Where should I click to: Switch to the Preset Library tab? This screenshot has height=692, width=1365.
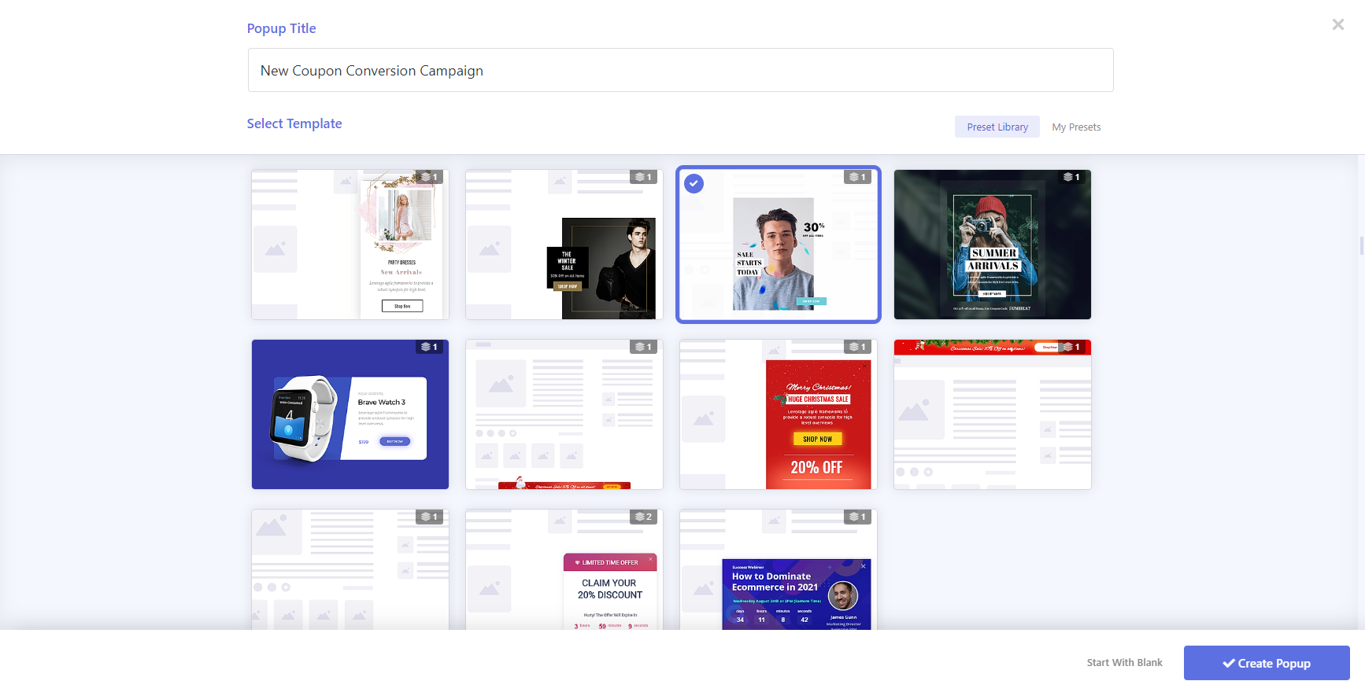[x=997, y=127]
